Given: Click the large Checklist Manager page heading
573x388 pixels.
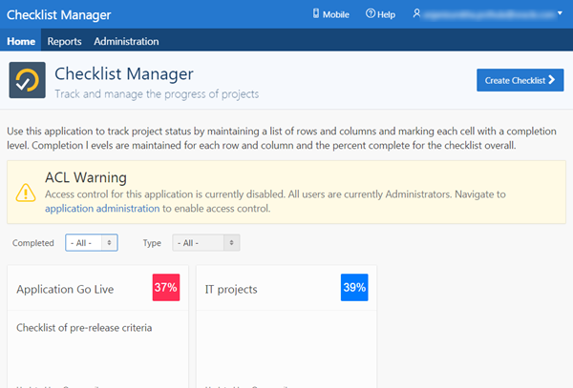Looking at the screenshot, I should point(124,73).
